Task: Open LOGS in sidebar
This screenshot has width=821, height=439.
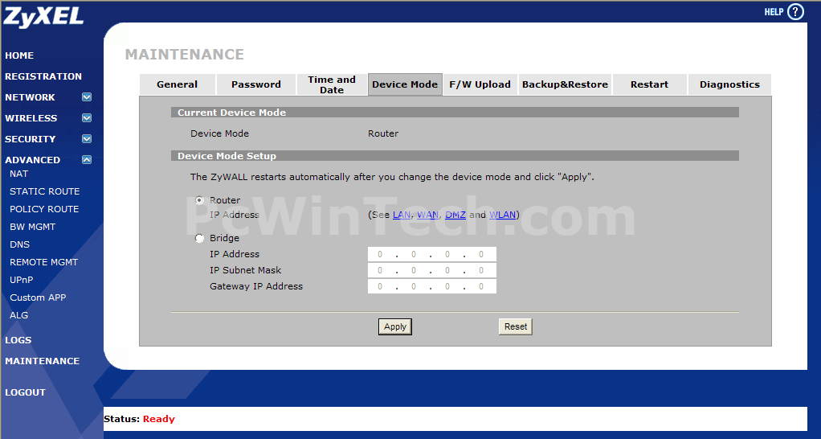Action: click(x=18, y=340)
